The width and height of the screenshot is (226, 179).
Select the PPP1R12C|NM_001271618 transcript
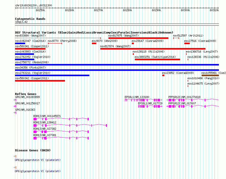click(193, 100)
